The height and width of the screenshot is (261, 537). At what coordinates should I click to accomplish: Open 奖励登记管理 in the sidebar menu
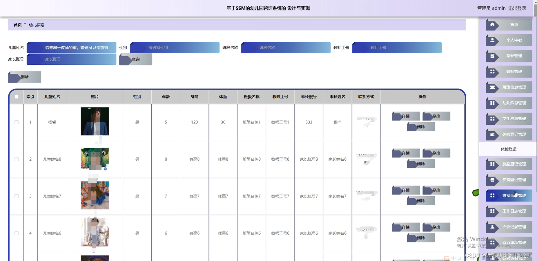(509, 164)
